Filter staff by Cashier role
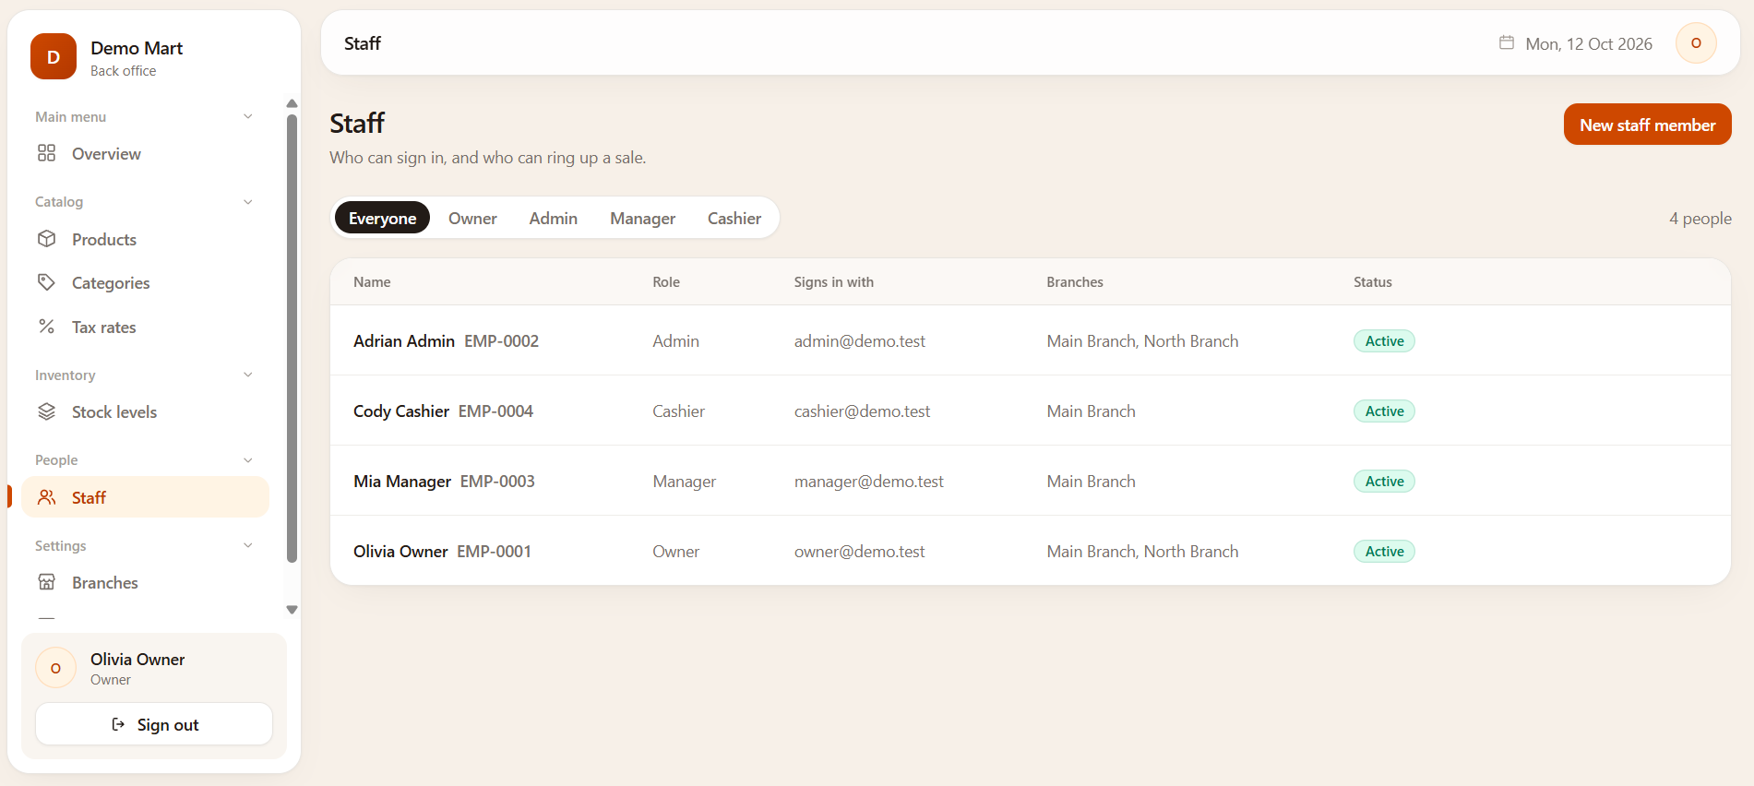This screenshot has height=786, width=1754. (x=734, y=218)
